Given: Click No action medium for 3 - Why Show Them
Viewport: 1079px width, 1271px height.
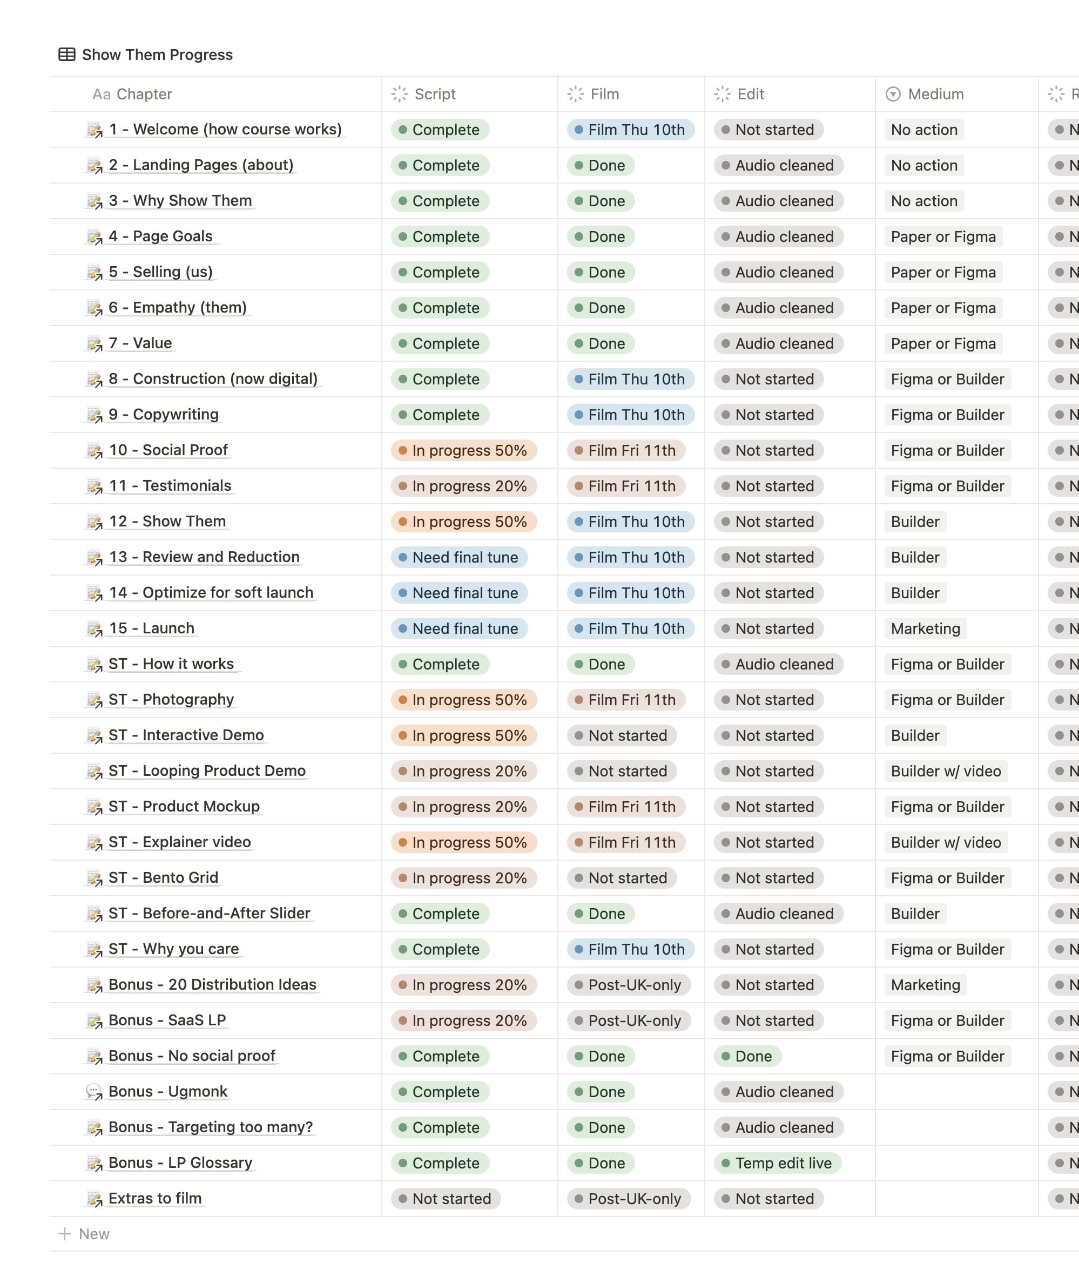Looking at the screenshot, I should (924, 201).
